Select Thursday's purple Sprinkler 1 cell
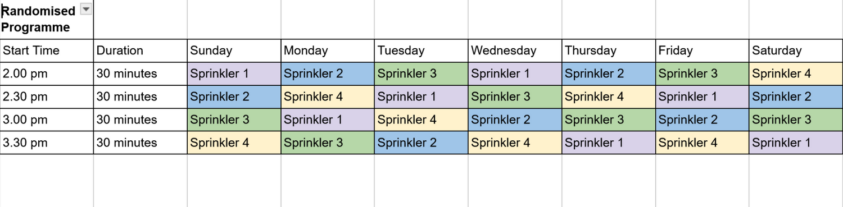The width and height of the screenshot is (843, 207). point(609,142)
